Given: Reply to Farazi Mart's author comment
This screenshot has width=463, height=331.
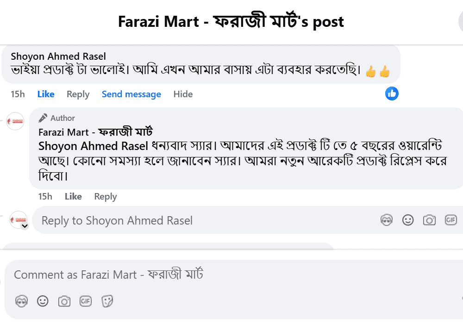Looking at the screenshot, I should coord(106,197).
